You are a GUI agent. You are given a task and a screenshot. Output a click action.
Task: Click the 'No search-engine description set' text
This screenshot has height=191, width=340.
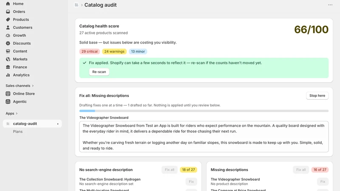(106, 184)
